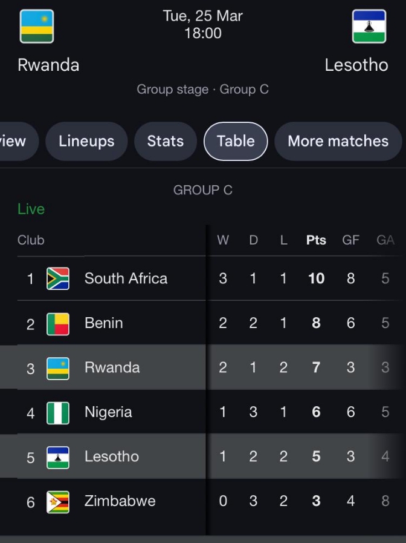The image size is (406, 543).
Task: Click Rwanda flag icon in standings row
Action: (x=58, y=368)
